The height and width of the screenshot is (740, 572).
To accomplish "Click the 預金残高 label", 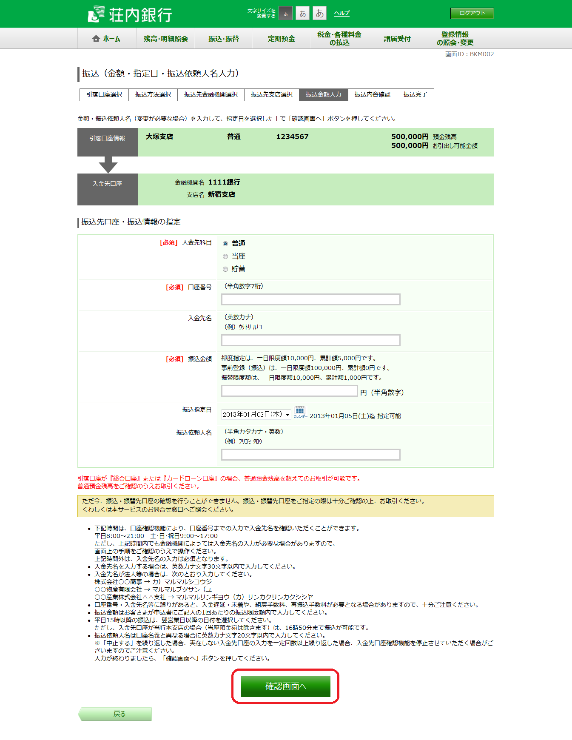I will tap(445, 137).
